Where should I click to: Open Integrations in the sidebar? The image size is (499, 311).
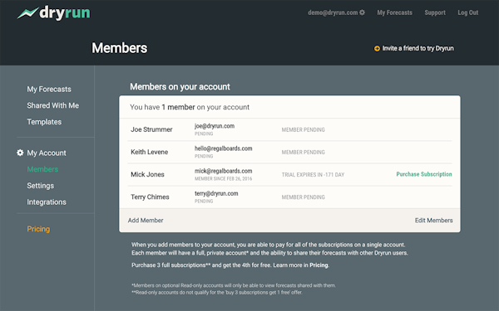point(47,202)
